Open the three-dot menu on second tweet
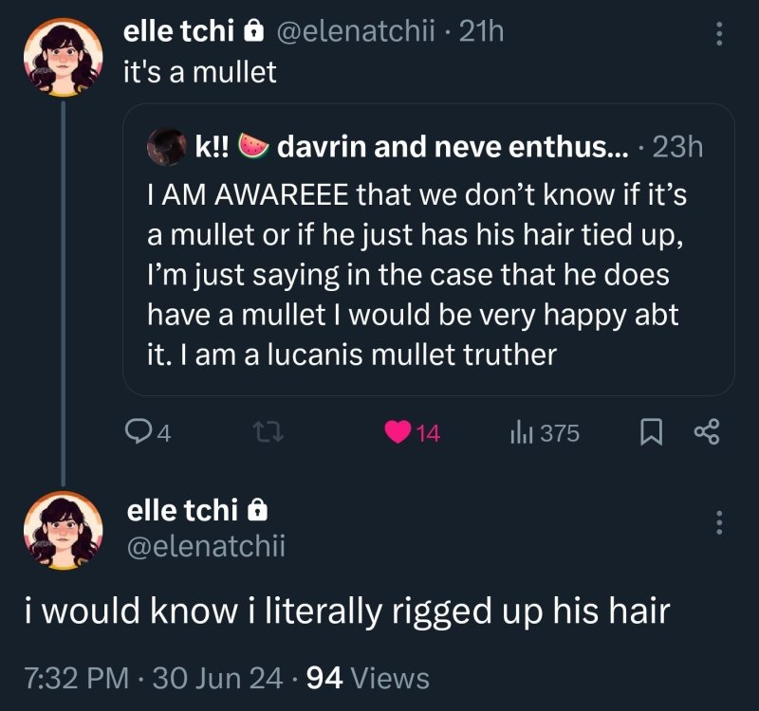This screenshot has width=759, height=711. [x=718, y=522]
